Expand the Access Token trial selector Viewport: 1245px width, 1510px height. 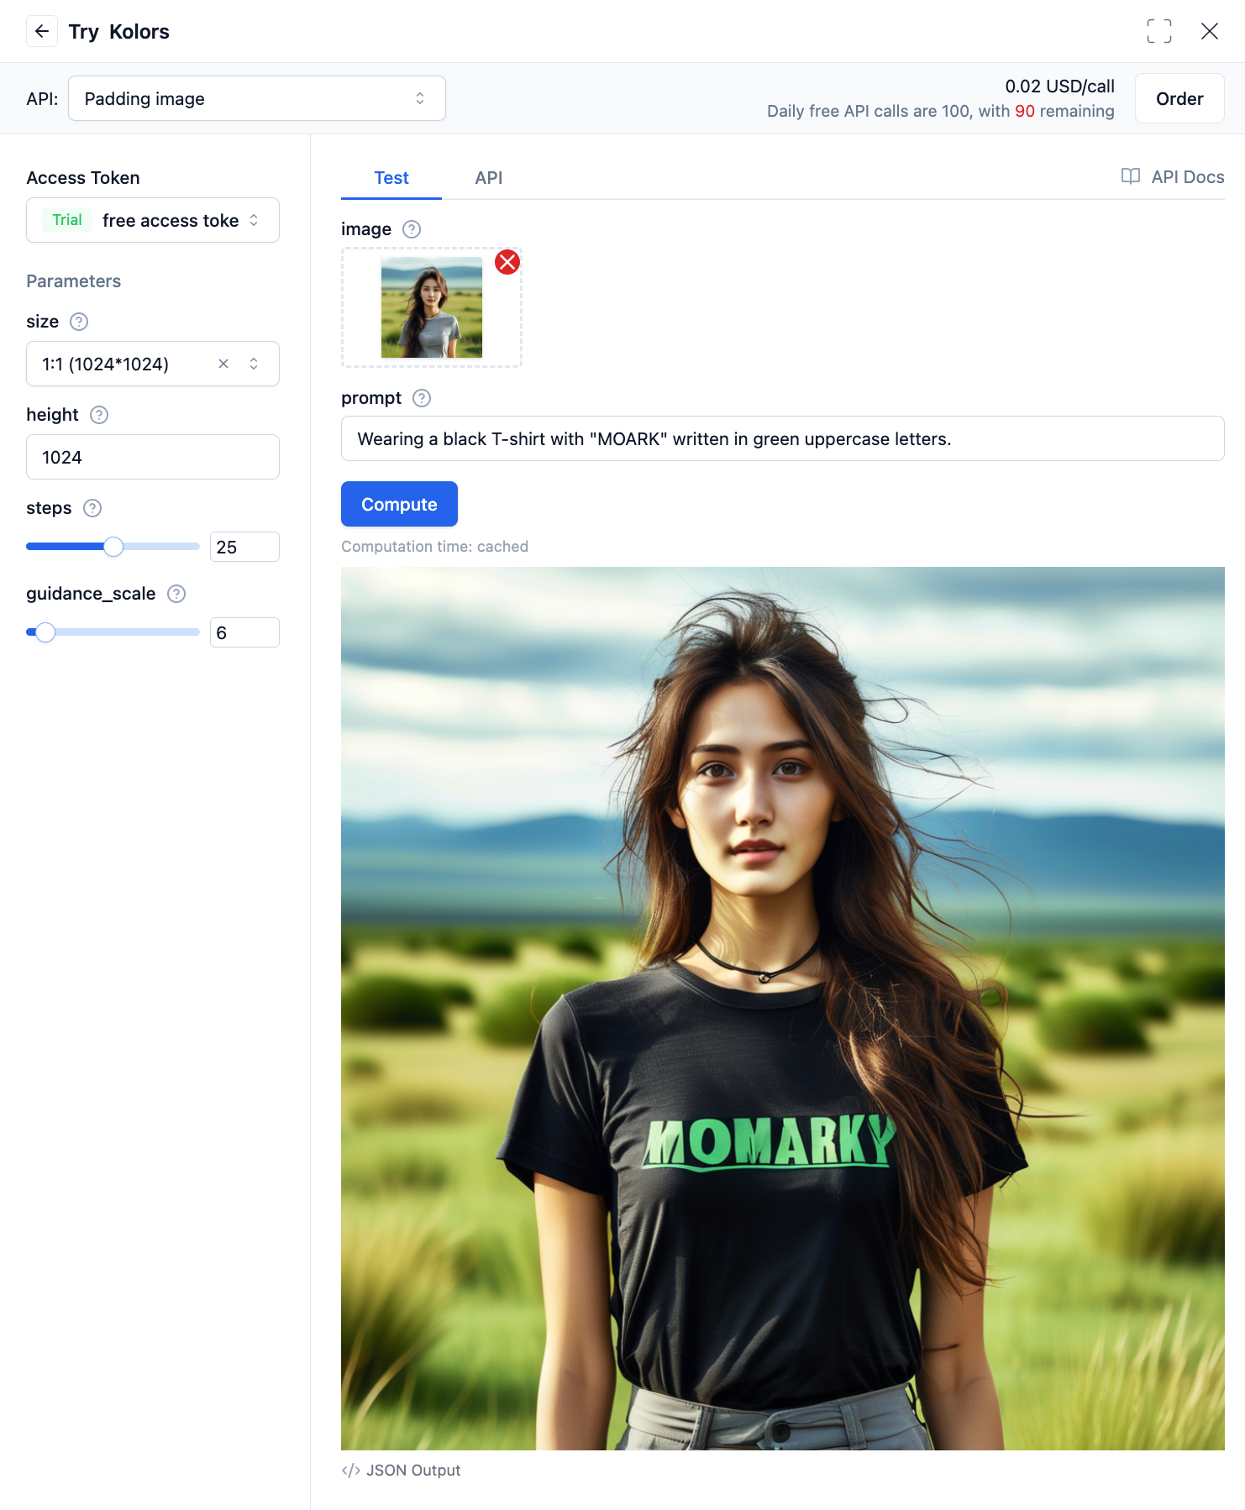[x=153, y=220]
